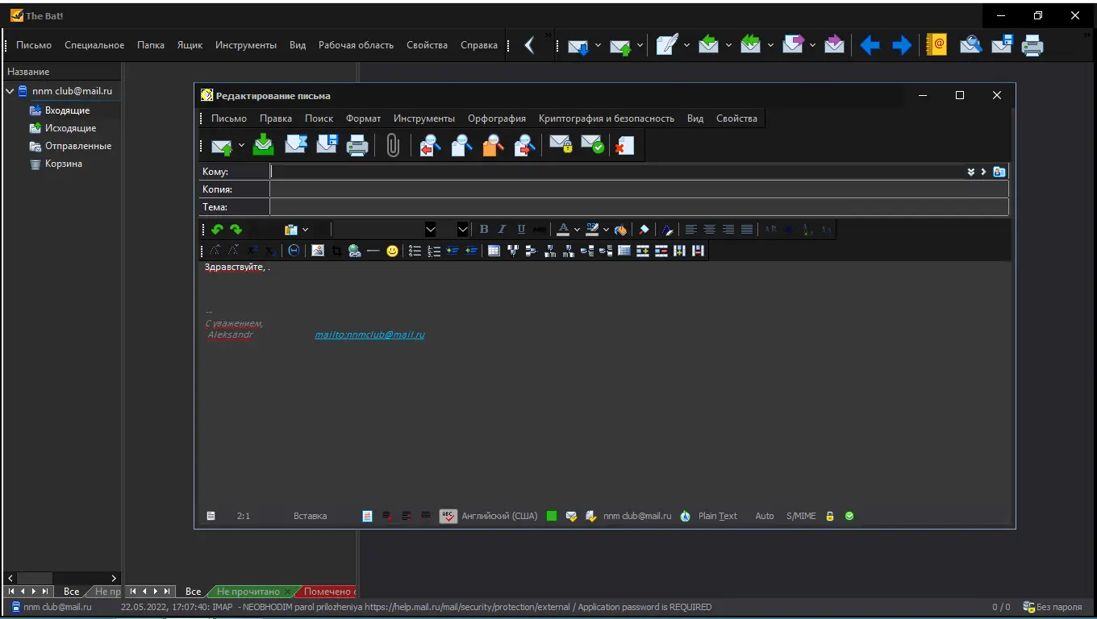This screenshot has width=1097, height=619.
Task: Select the Входящие folder
Action: coord(67,110)
